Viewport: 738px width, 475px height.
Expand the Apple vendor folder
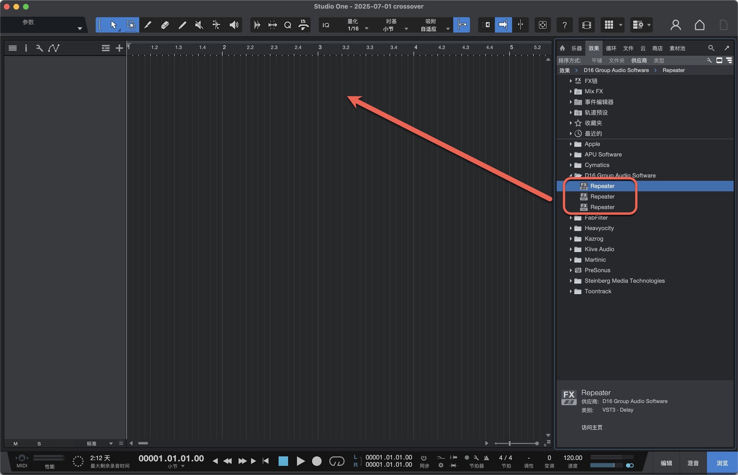pos(571,144)
